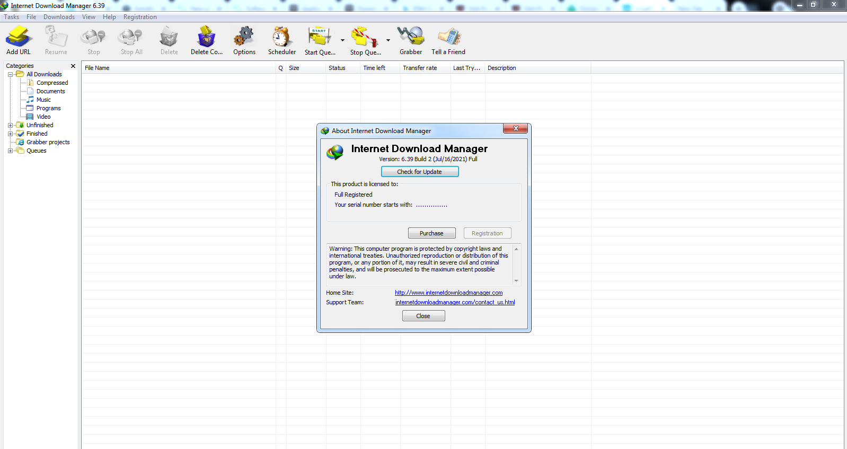This screenshot has width=847, height=449.
Task: Click the Delete Completed toolbar icon
Action: (206, 37)
